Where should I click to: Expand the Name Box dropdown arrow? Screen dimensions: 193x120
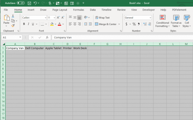pyautogui.click(x=20, y=37)
